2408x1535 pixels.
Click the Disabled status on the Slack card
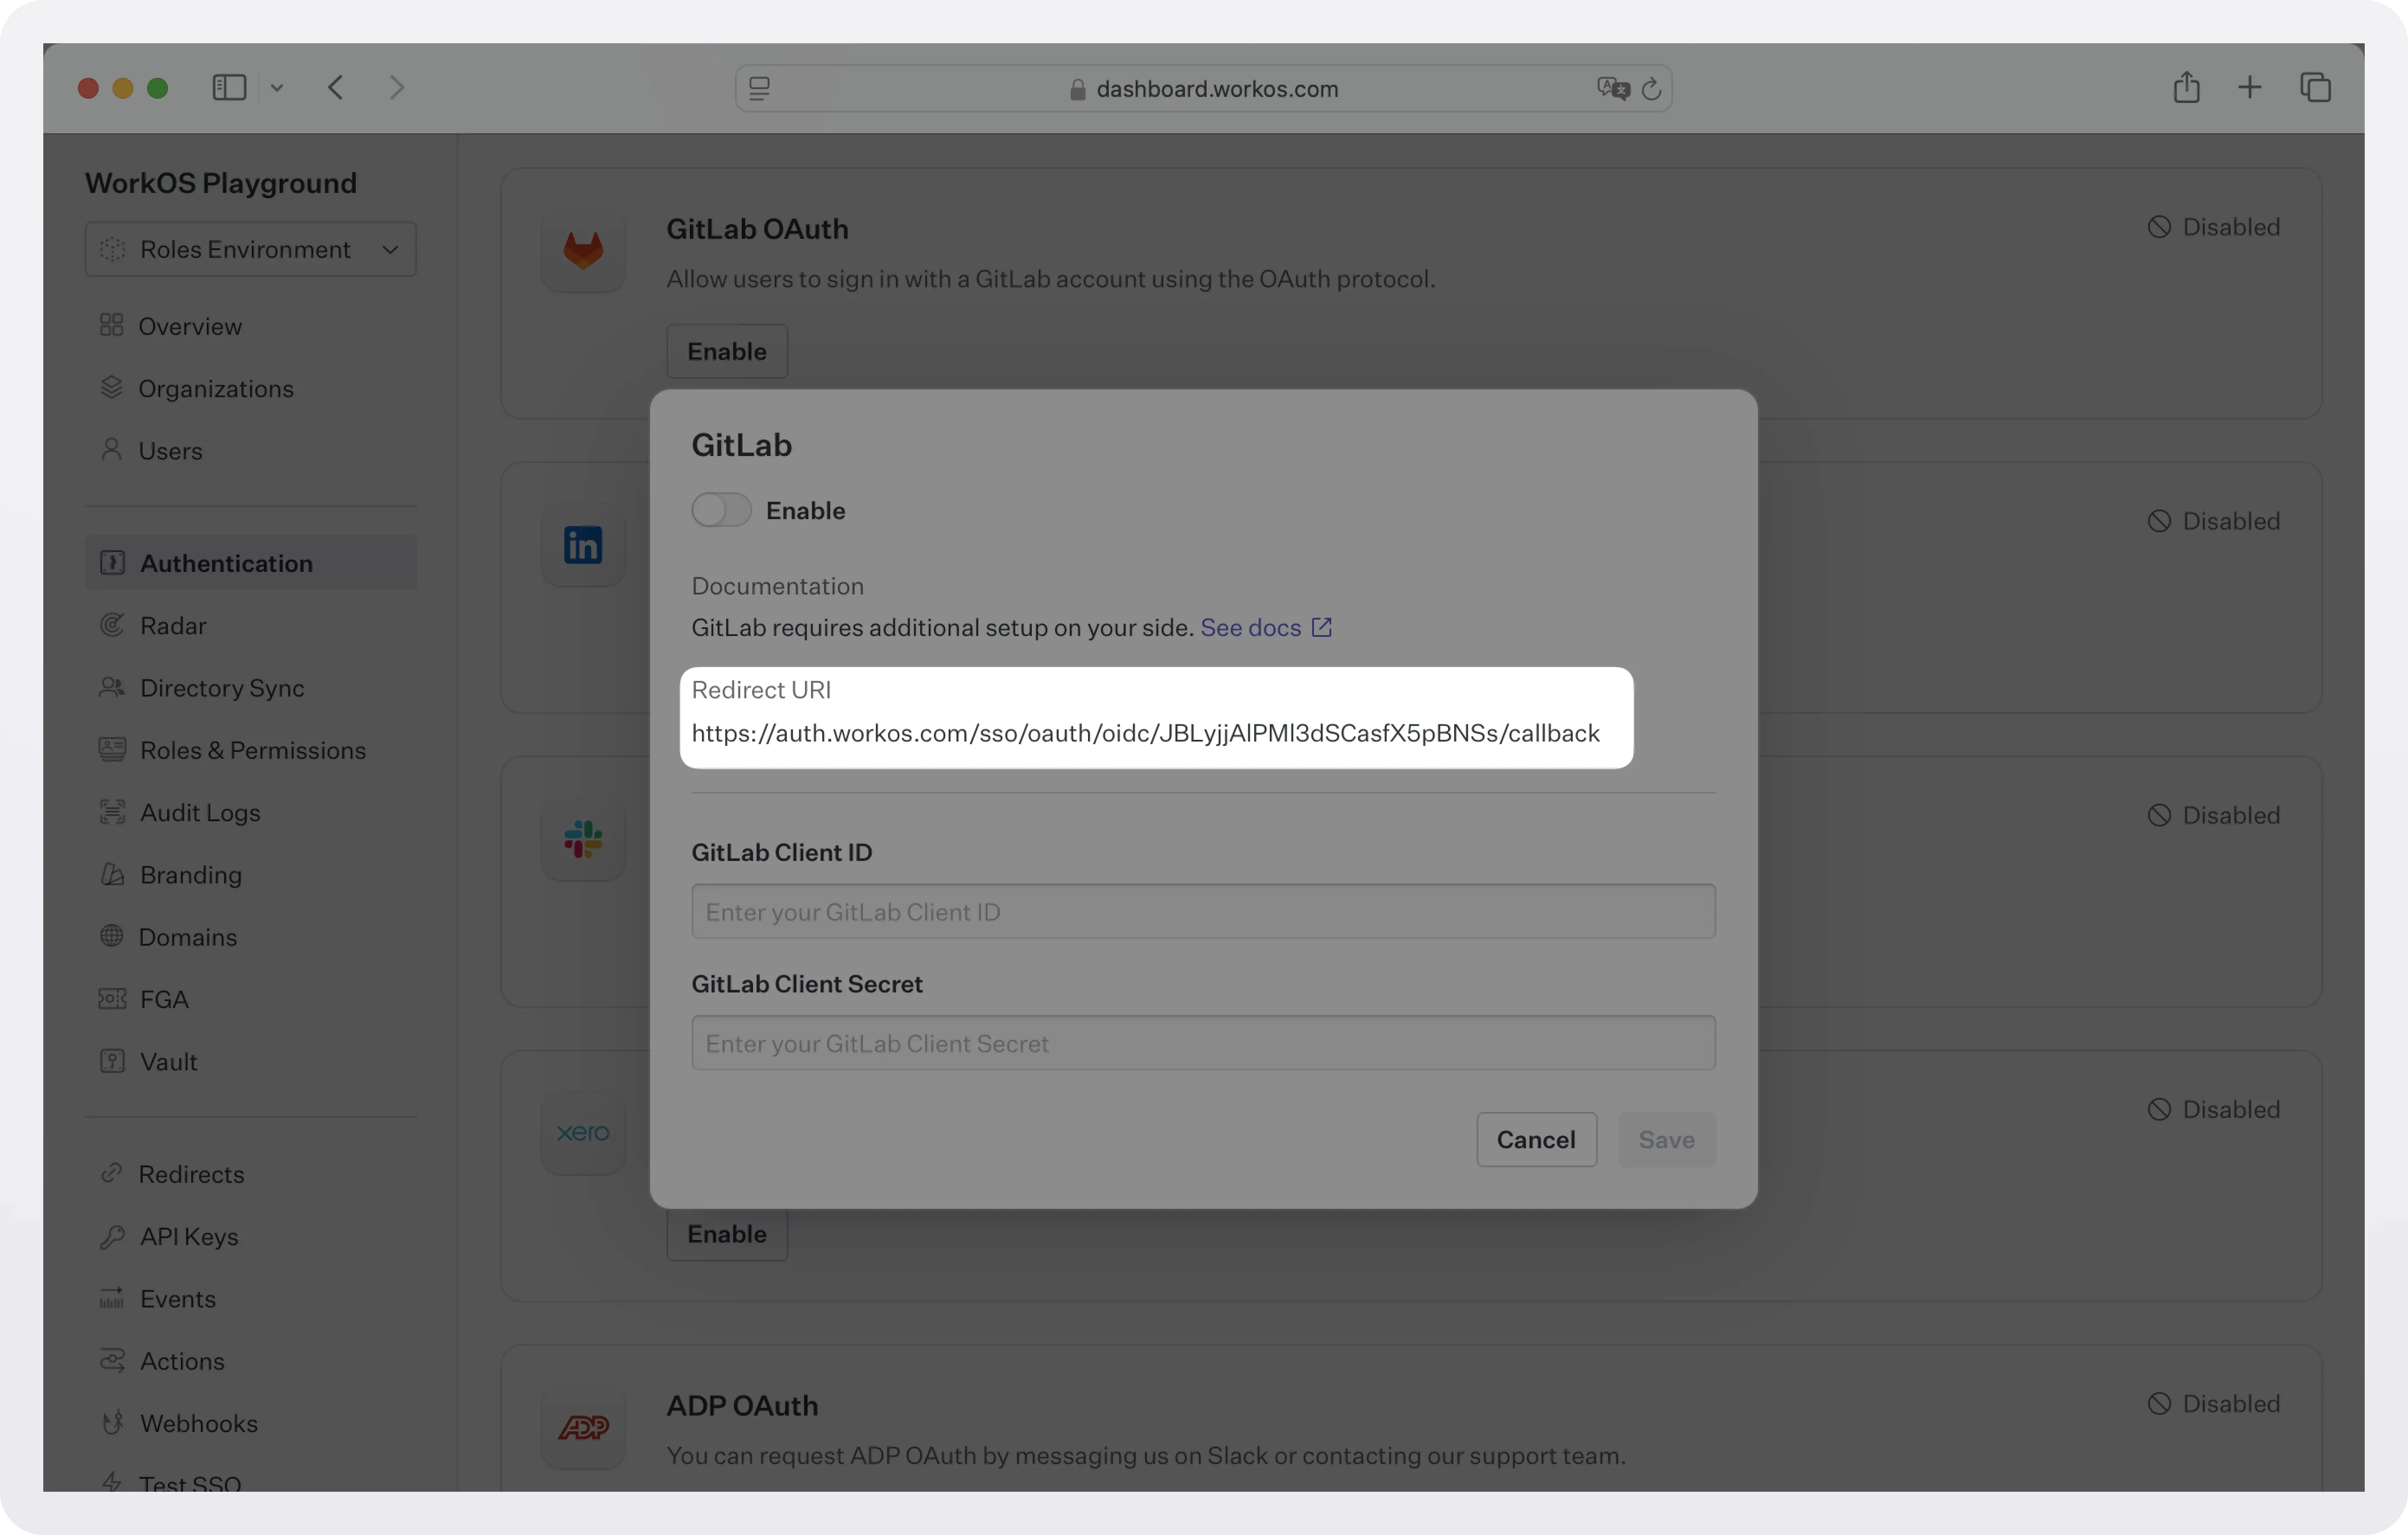point(2214,815)
